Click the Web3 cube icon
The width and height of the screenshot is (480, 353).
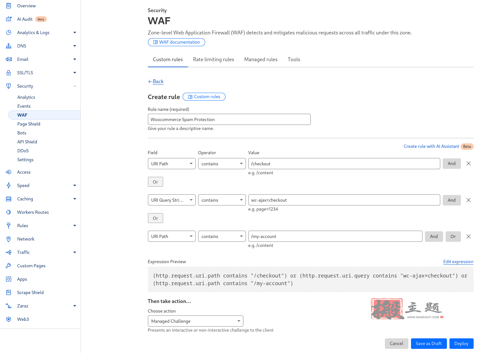click(9, 319)
